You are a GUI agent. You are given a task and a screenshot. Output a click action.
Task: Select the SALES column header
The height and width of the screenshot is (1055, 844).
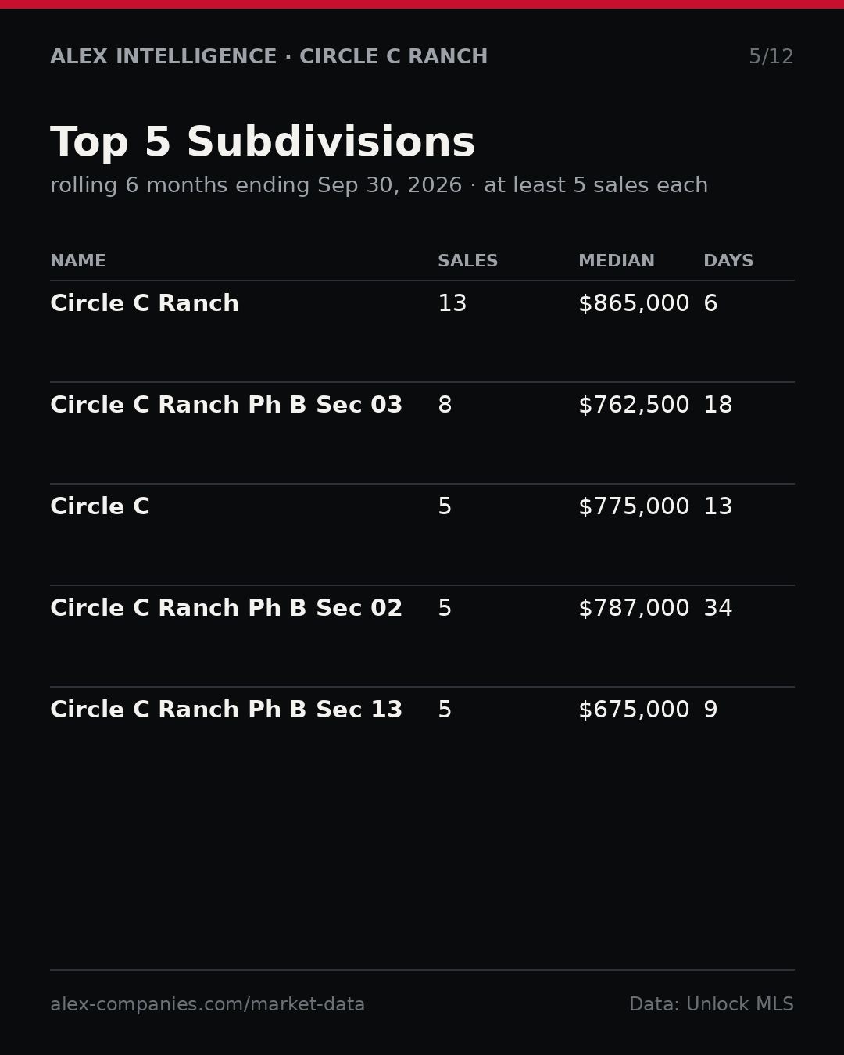[x=467, y=261]
